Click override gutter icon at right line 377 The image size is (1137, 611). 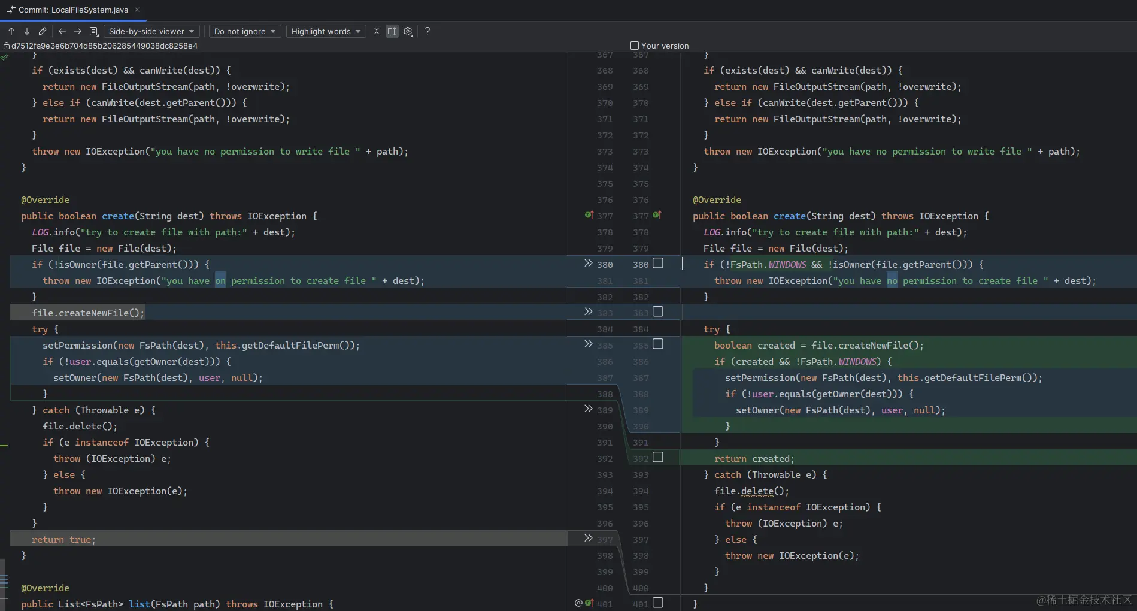click(x=657, y=215)
